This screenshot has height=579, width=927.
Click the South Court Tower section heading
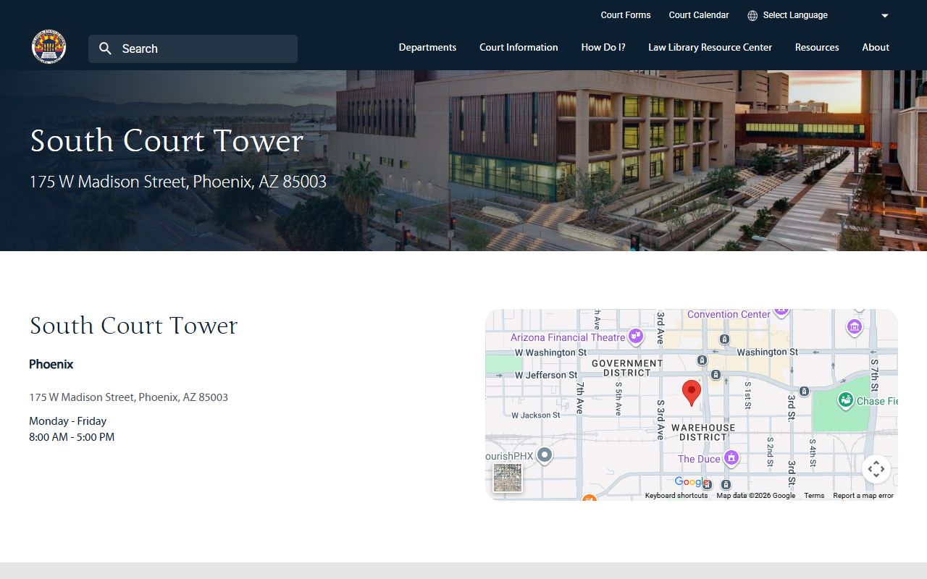(x=133, y=326)
